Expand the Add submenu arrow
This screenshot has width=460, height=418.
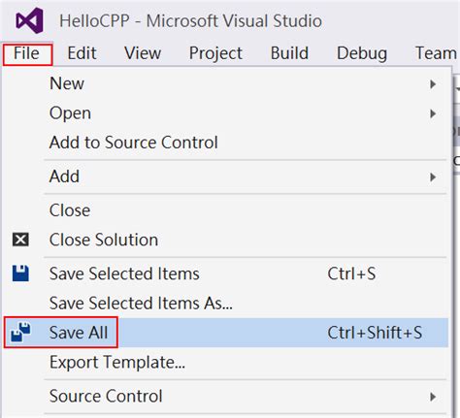click(x=433, y=177)
